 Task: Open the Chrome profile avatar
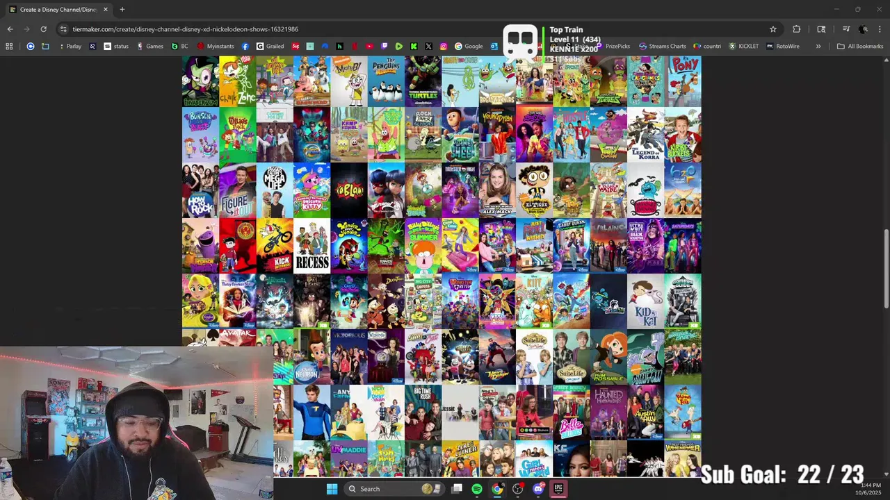[x=863, y=29]
